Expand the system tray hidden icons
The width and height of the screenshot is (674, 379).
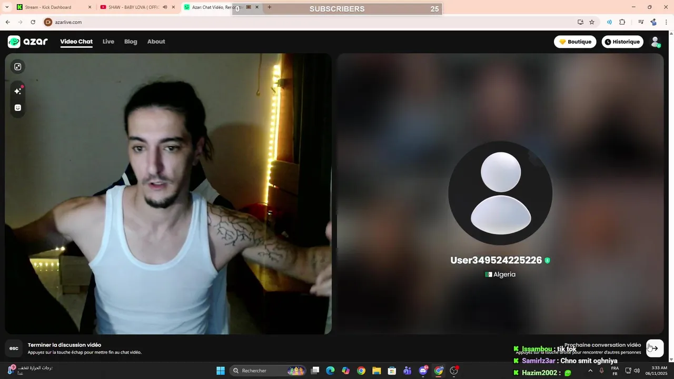[590, 371]
